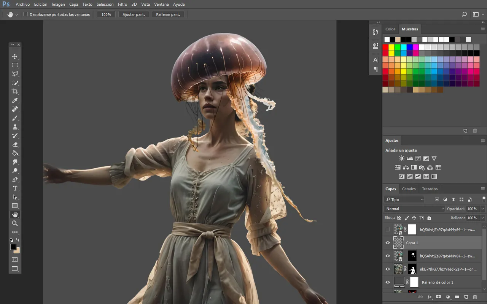The height and width of the screenshot is (304, 487).
Task: Select the Type tool
Action: click(15, 188)
